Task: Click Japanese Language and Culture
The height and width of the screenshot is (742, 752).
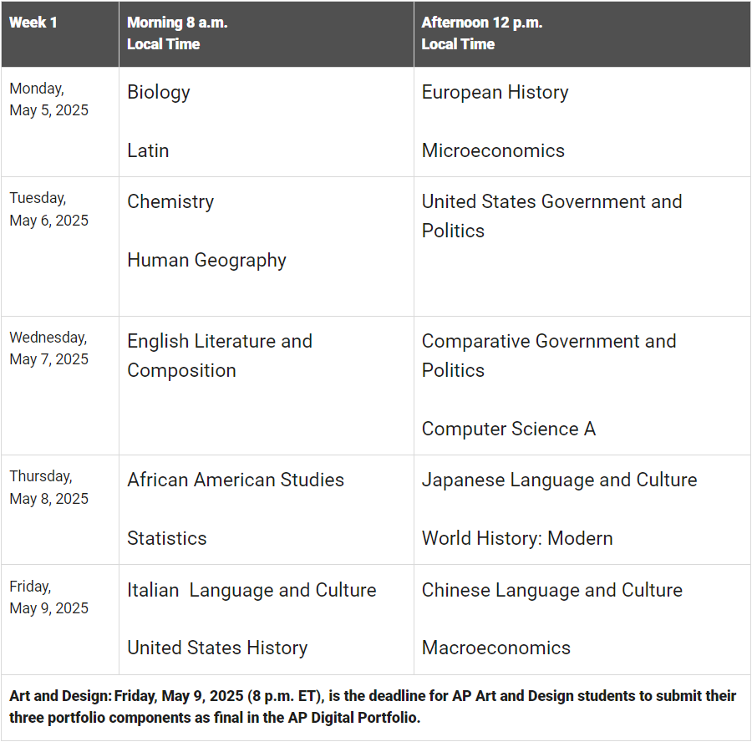Action: 559,480
